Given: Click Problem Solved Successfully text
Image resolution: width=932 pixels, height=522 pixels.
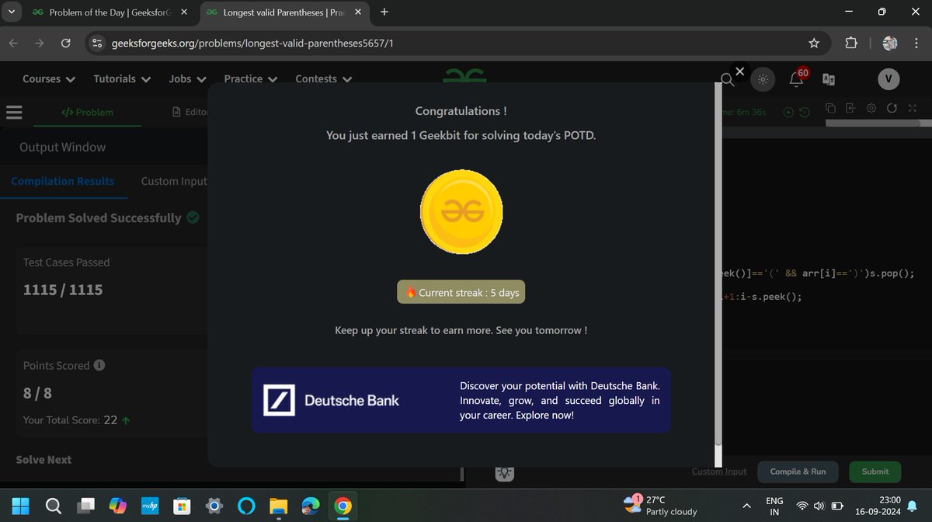Looking at the screenshot, I should 99,217.
